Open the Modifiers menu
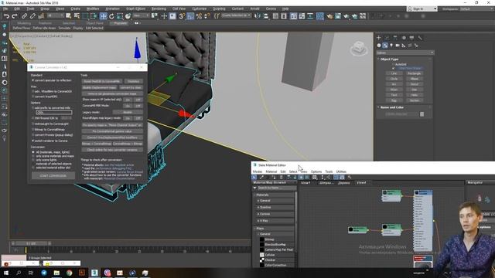 93,8
